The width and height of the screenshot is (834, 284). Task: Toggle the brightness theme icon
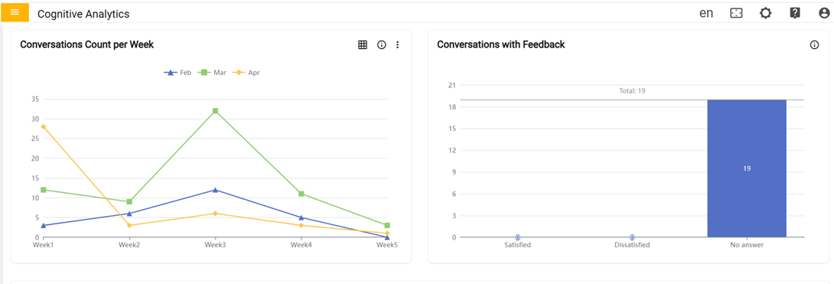(x=765, y=14)
